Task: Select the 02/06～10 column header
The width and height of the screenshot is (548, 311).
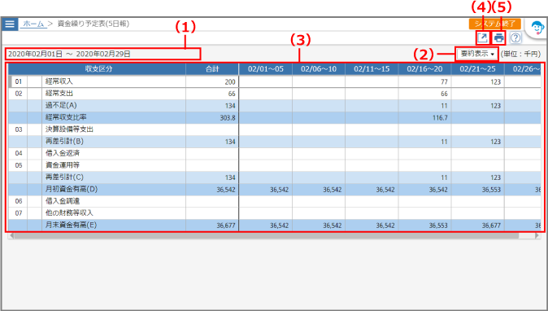Action: point(319,69)
